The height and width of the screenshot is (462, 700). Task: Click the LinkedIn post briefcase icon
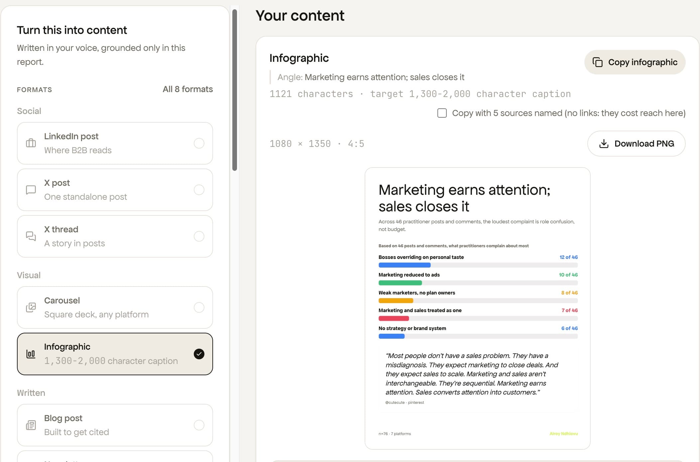[31, 143]
